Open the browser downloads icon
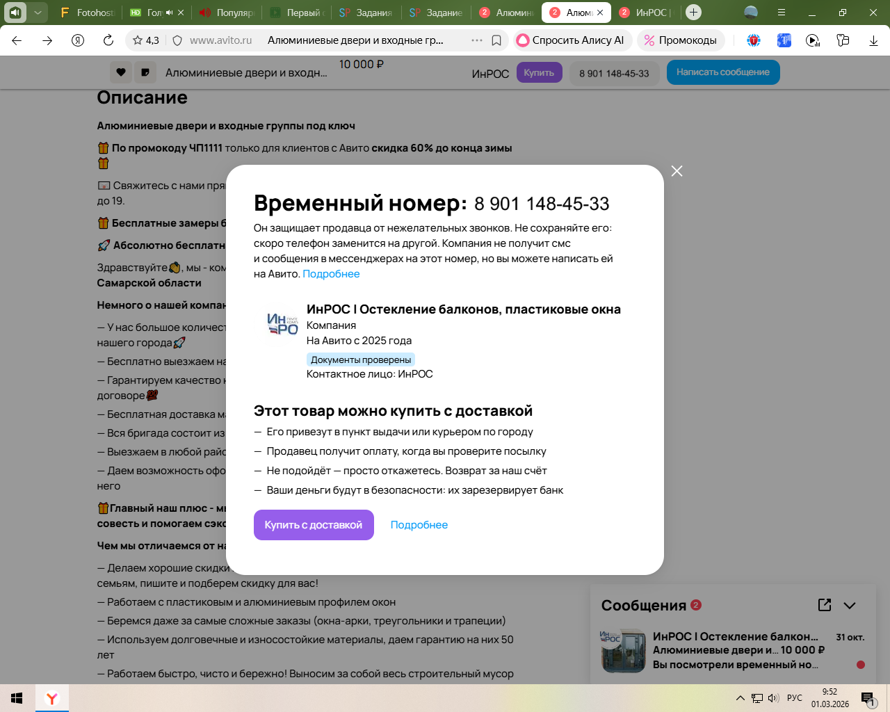The height and width of the screenshot is (712, 890). 873,40
